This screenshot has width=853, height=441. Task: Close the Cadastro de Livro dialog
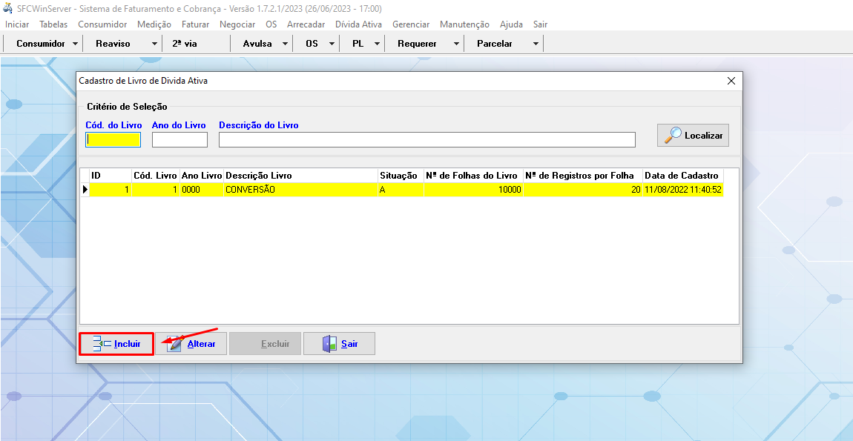coord(731,81)
